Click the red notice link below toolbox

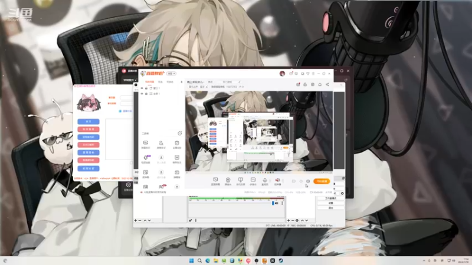153,193
